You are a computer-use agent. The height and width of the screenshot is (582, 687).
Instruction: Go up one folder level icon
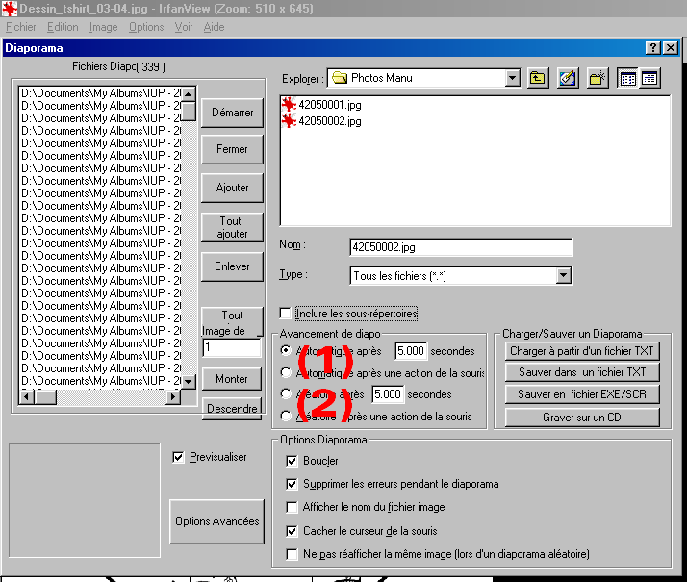coord(538,78)
